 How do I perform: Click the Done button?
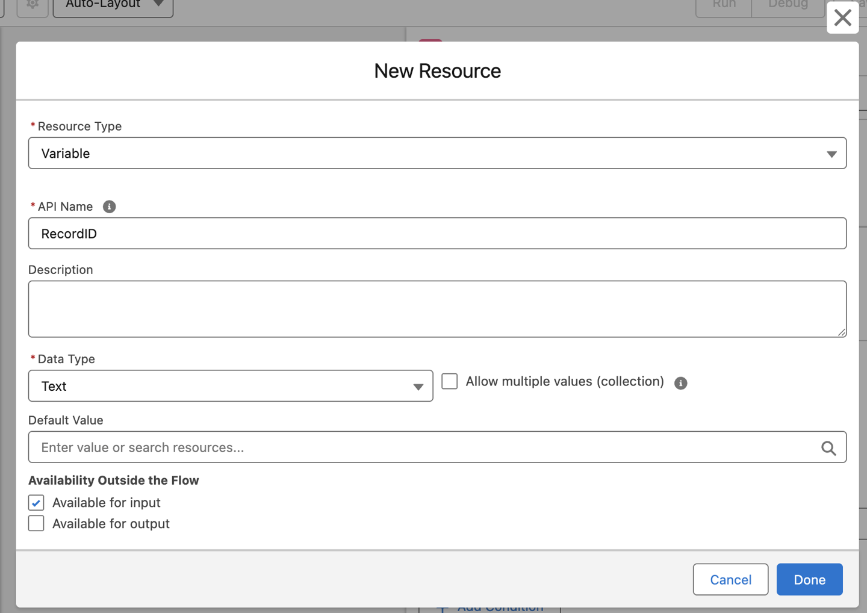tap(809, 579)
